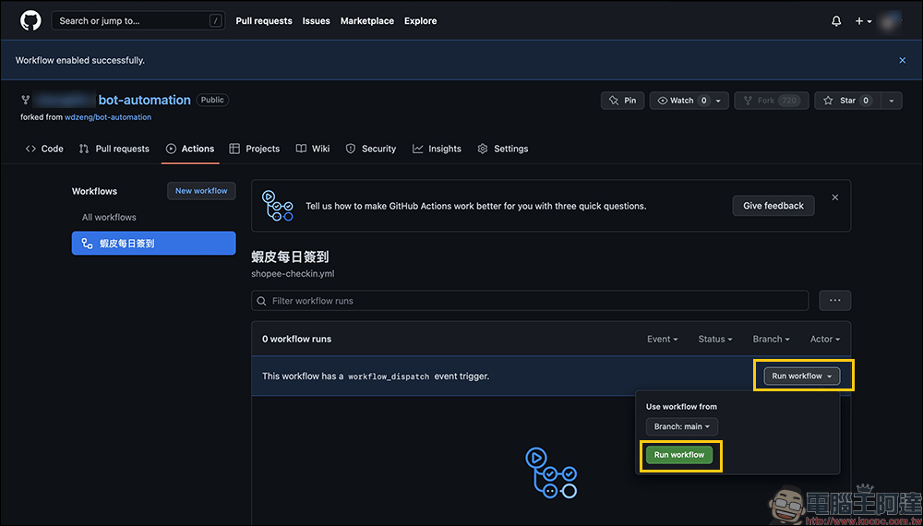Switch to the Code tab
Viewport: 923px width, 526px height.
pyautogui.click(x=44, y=149)
